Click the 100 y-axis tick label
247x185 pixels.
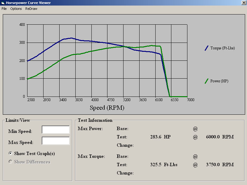[x=22, y=79]
